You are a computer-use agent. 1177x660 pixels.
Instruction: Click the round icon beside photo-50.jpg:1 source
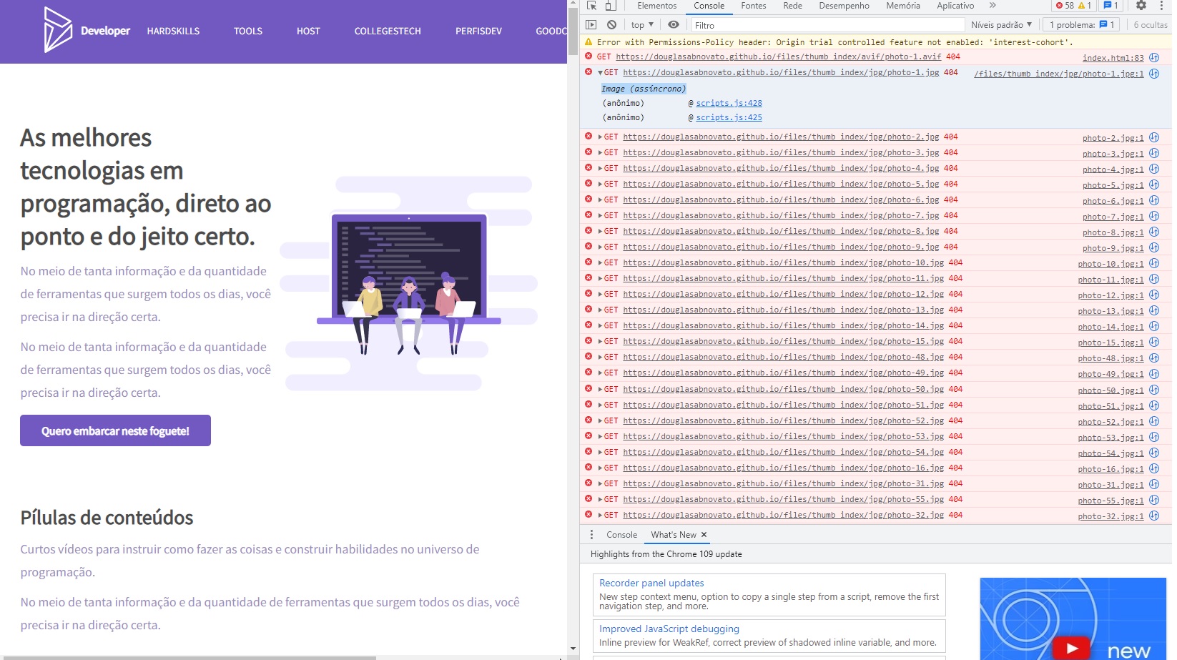(1154, 390)
